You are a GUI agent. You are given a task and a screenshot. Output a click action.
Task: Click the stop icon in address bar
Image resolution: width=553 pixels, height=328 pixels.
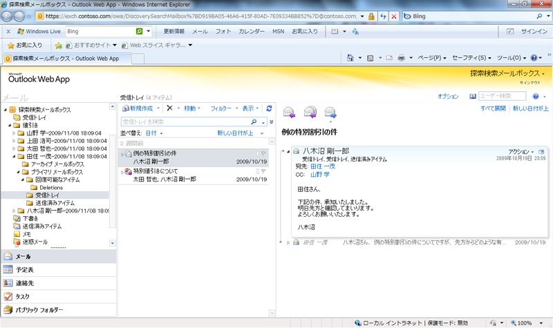click(394, 16)
